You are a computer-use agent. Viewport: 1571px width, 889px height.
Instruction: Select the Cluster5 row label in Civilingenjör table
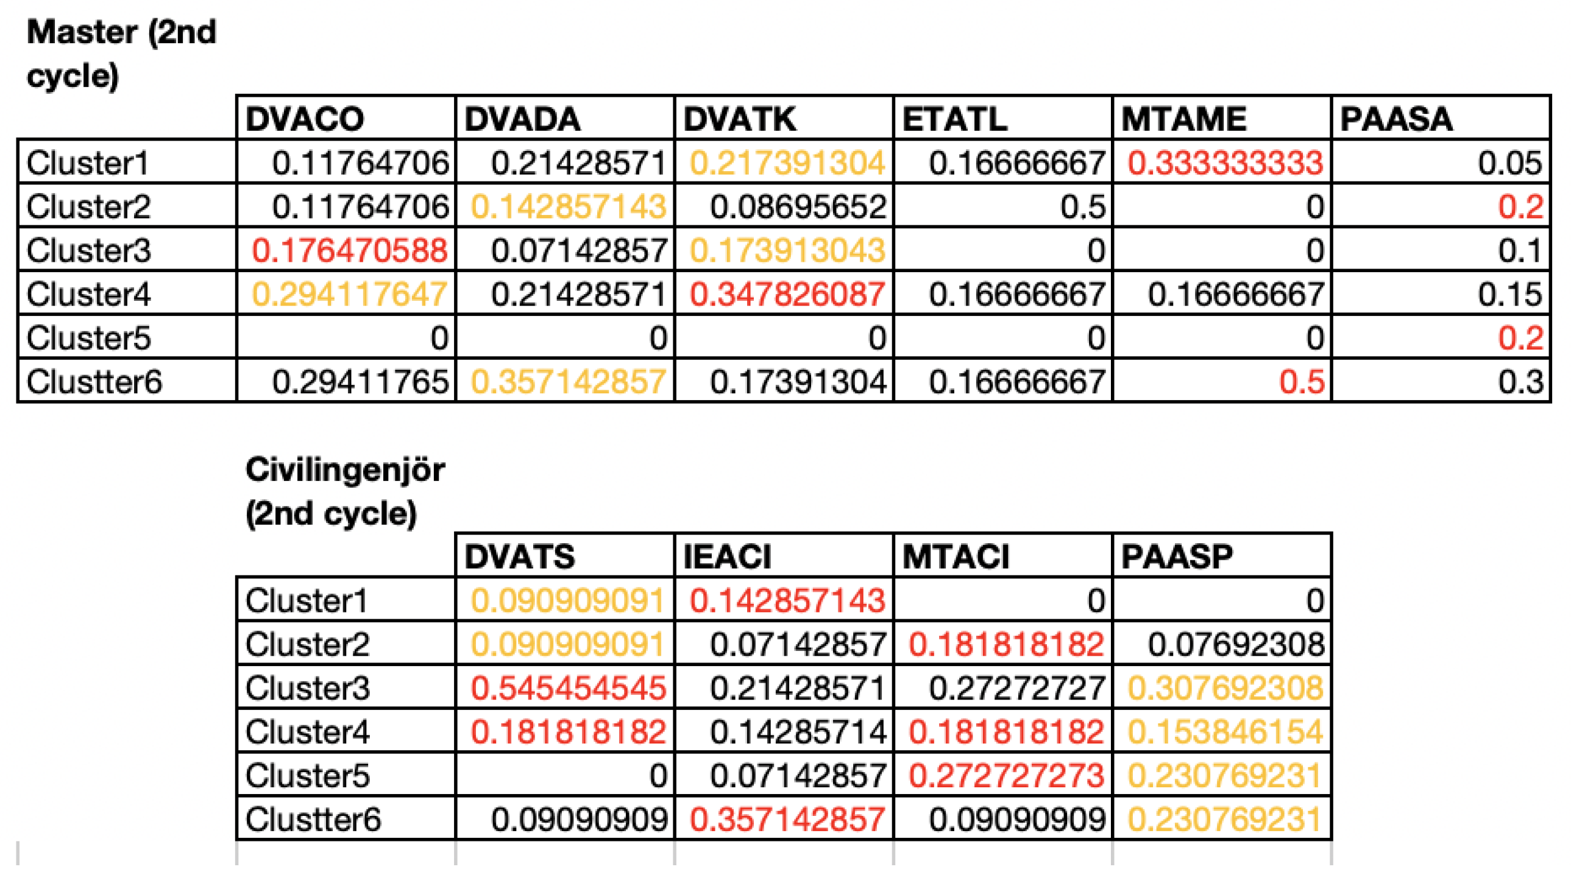(346, 775)
